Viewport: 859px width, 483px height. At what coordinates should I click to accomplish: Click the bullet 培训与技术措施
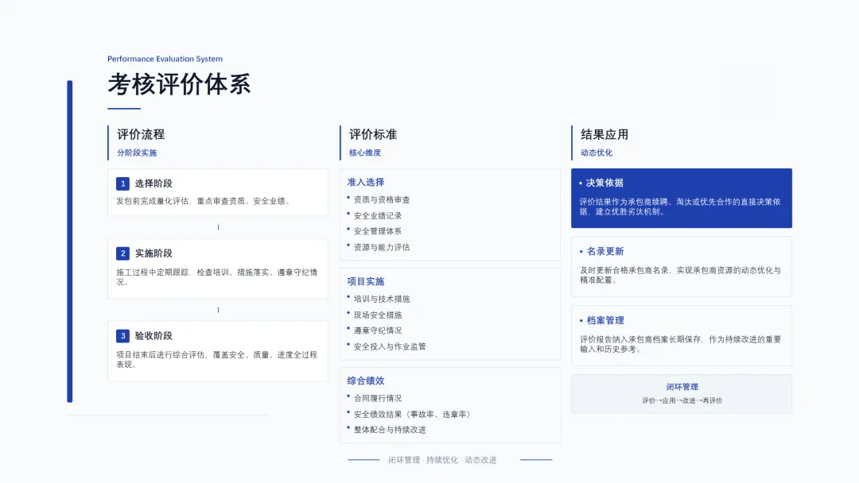pyautogui.click(x=382, y=299)
